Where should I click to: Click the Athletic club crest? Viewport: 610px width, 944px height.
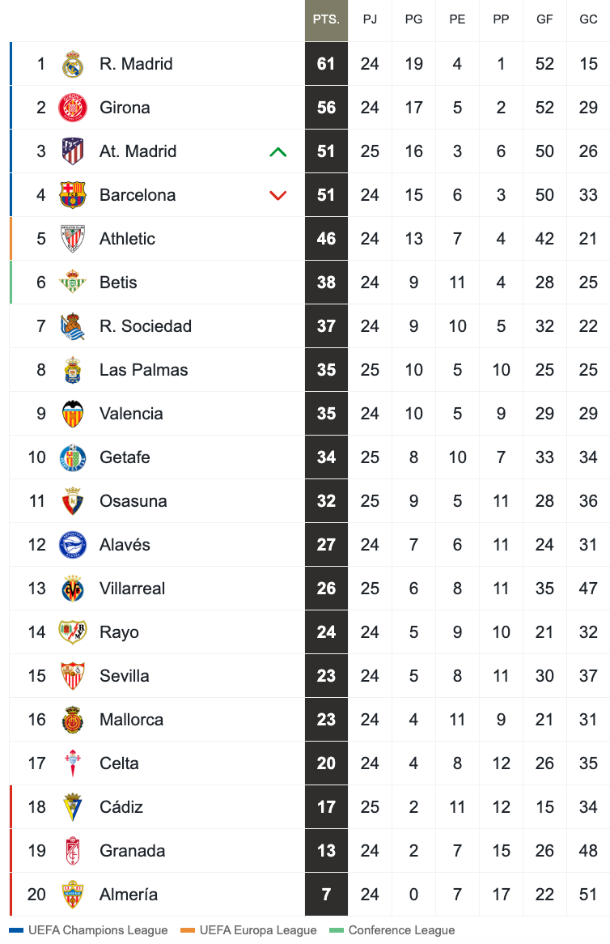coord(73,239)
